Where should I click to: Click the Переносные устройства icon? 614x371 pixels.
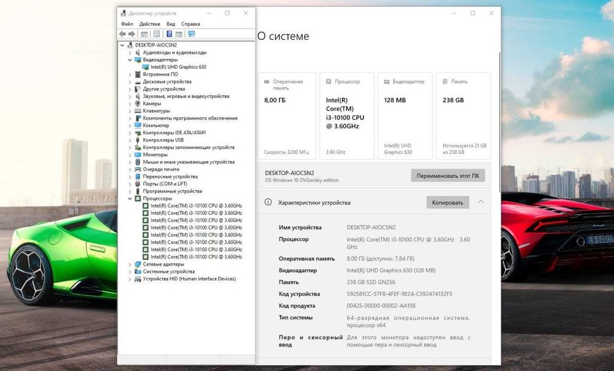tap(138, 177)
